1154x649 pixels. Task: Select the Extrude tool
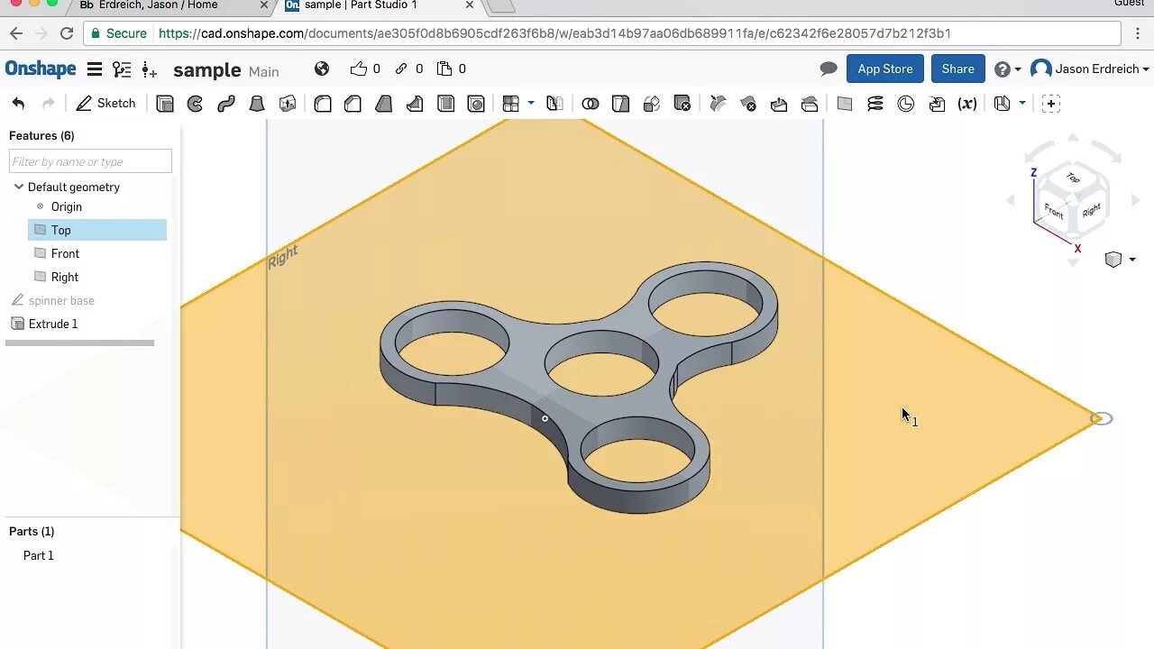[165, 103]
